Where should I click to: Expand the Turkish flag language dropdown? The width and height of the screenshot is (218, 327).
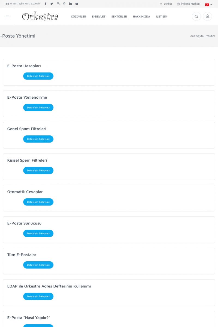tap(208, 5)
